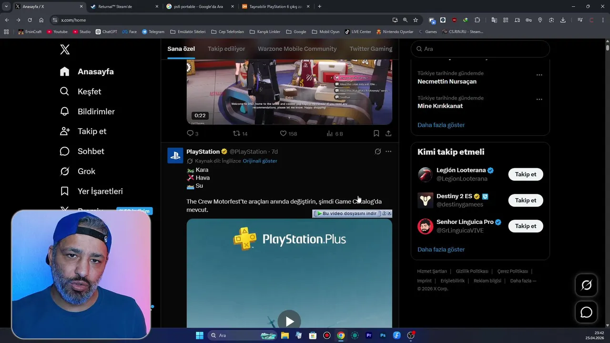This screenshot has height=343, width=610.
Task: Open a new Chrome tab
Action: coord(319,7)
